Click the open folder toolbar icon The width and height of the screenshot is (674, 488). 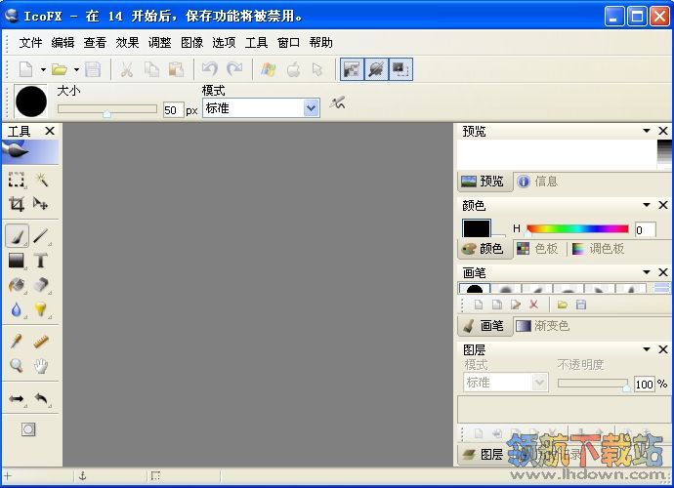tap(60, 69)
